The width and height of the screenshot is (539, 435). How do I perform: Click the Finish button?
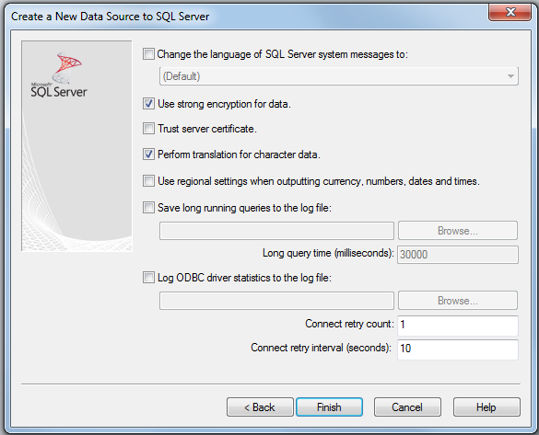pyautogui.click(x=329, y=407)
